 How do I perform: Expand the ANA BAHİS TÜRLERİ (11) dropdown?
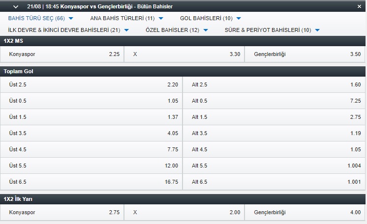[x=126, y=18]
